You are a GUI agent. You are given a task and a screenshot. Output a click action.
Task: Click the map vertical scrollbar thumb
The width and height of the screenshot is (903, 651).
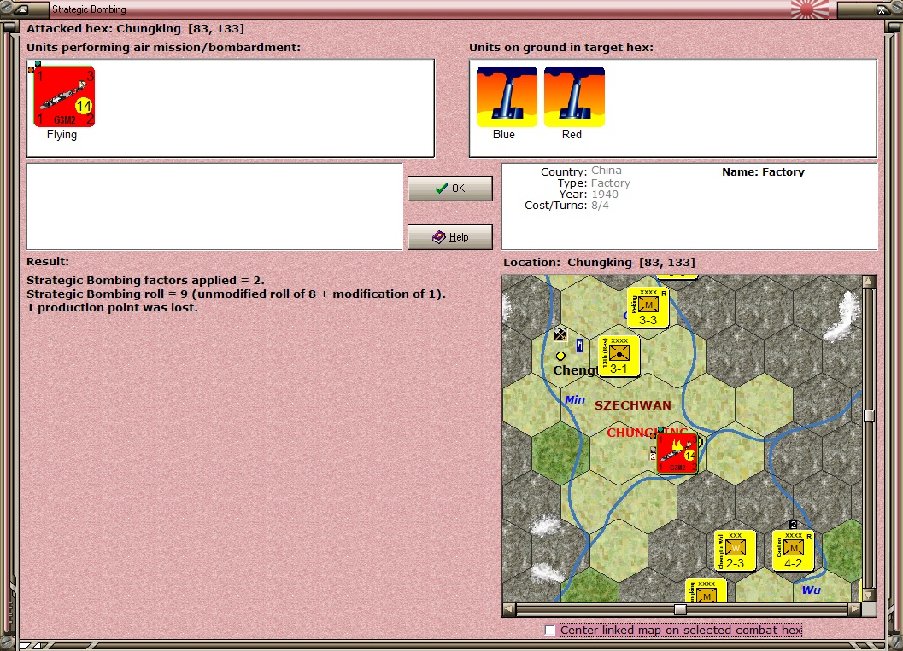tap(869, 416)
